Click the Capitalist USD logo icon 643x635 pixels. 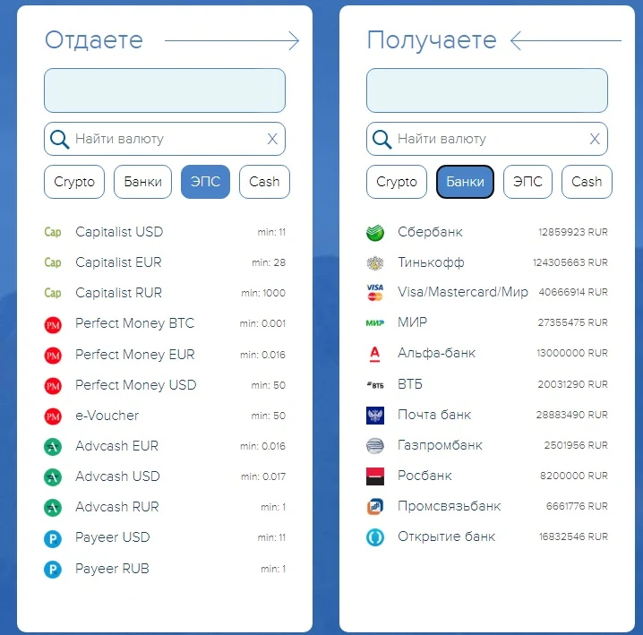53,232
